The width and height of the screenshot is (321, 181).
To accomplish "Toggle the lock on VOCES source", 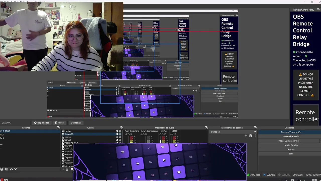I will [120, 140].
